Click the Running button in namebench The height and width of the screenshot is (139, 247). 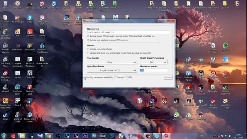click(168, 77)
